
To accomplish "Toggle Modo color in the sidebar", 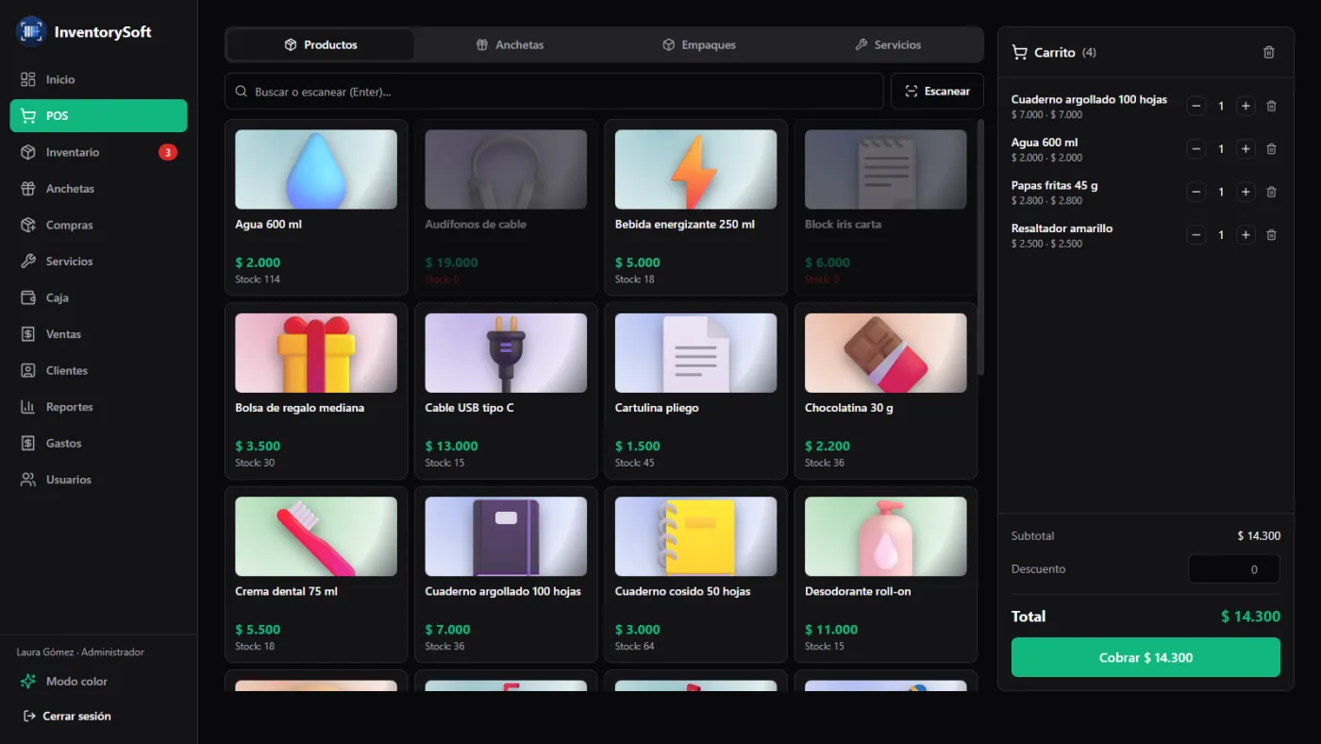I will (98, 681).
